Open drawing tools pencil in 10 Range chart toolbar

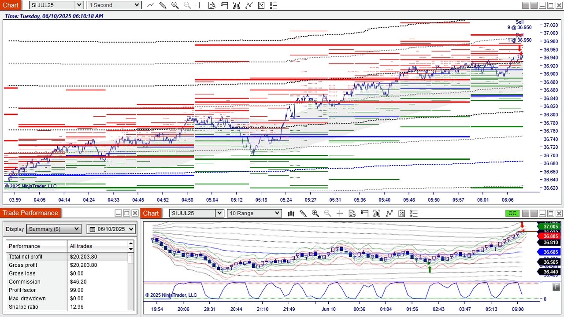303,213
